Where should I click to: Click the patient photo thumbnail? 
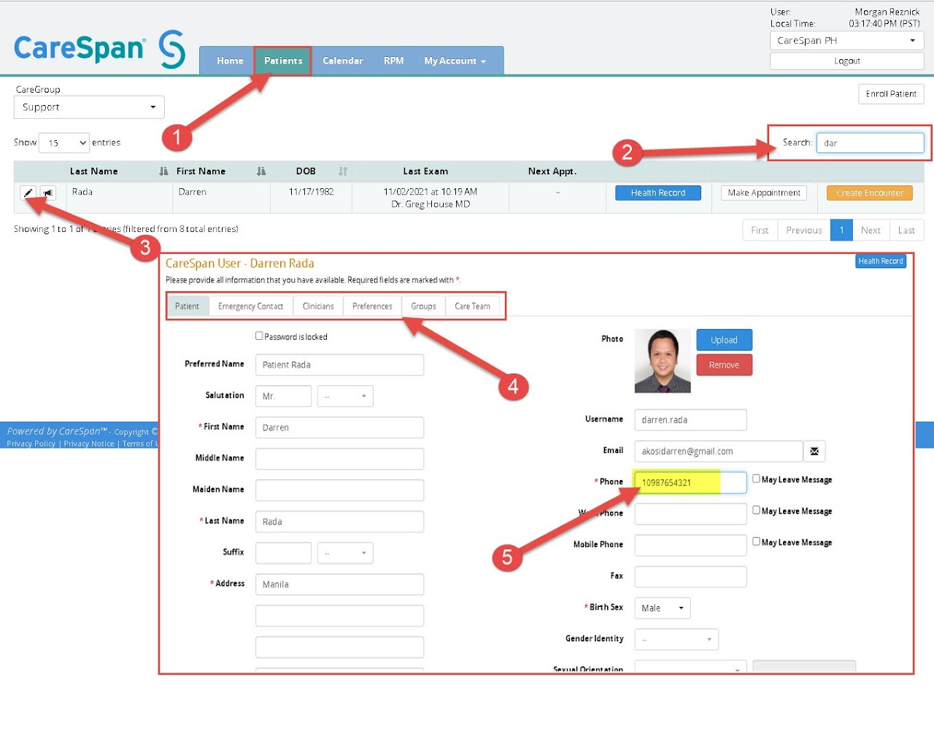click(663, 361)
